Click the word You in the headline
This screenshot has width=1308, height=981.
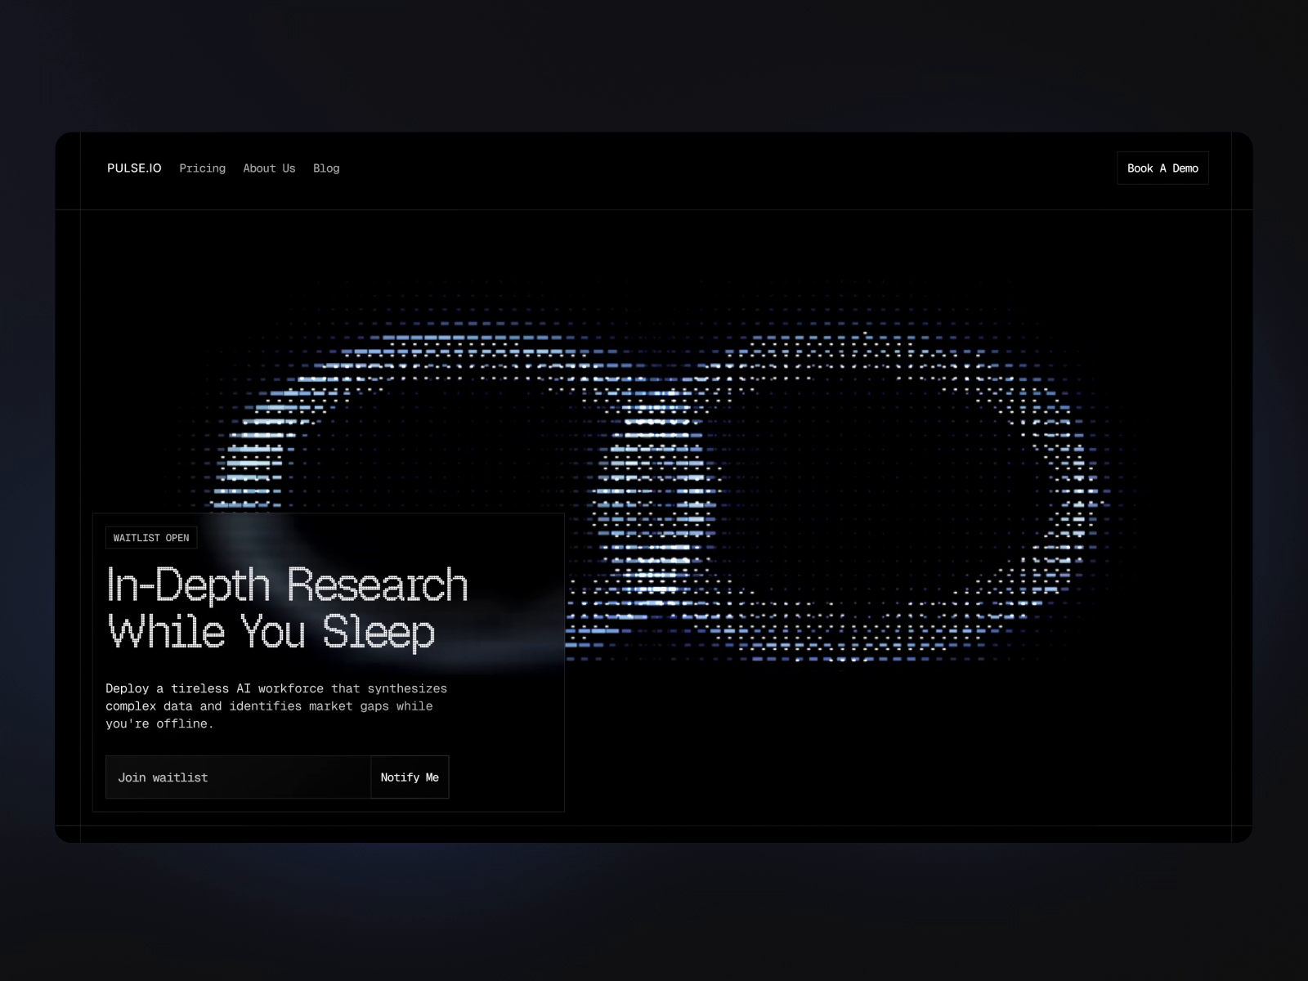point(272,632)
